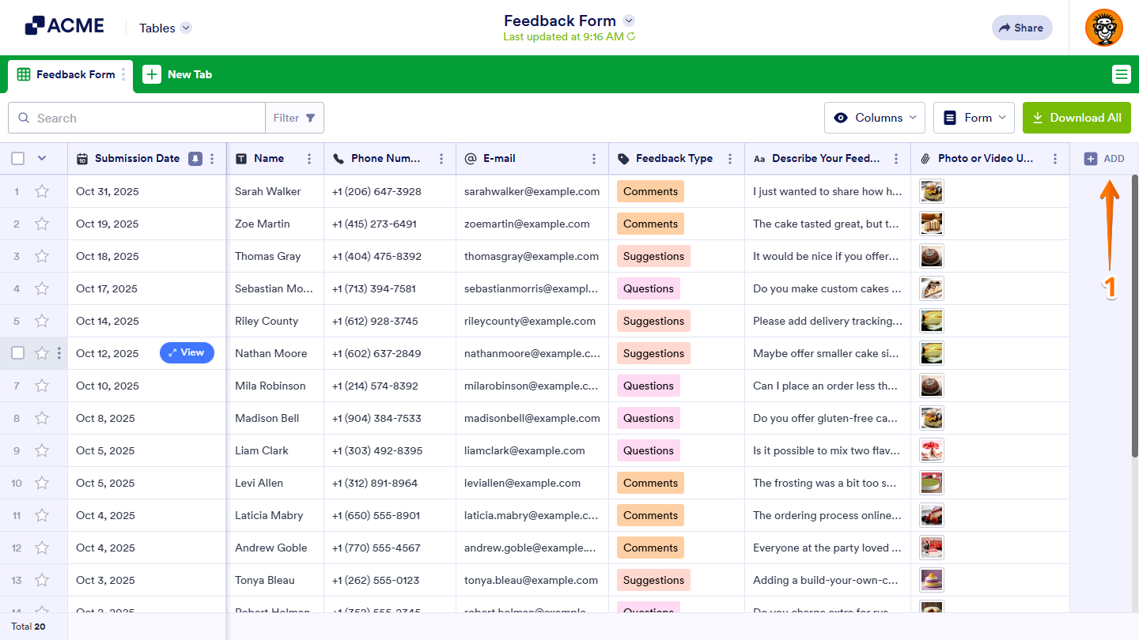This screenshot has width=1139, height=640.
Task: Tick the checkbox for Nathan Moore row
Action: [18, 353]
